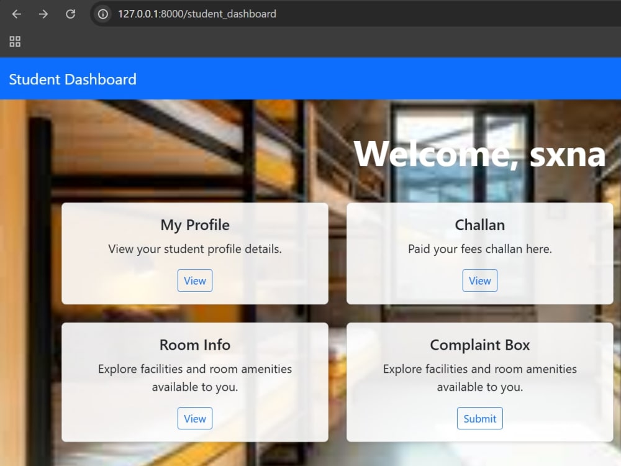Viewport: 621px width, 466px height.
Task: Click the browser forward arrow
Action: click(x=43, y=14)
